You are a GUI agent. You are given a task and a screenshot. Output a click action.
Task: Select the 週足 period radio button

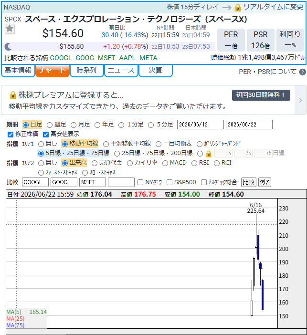click(49, 125)
